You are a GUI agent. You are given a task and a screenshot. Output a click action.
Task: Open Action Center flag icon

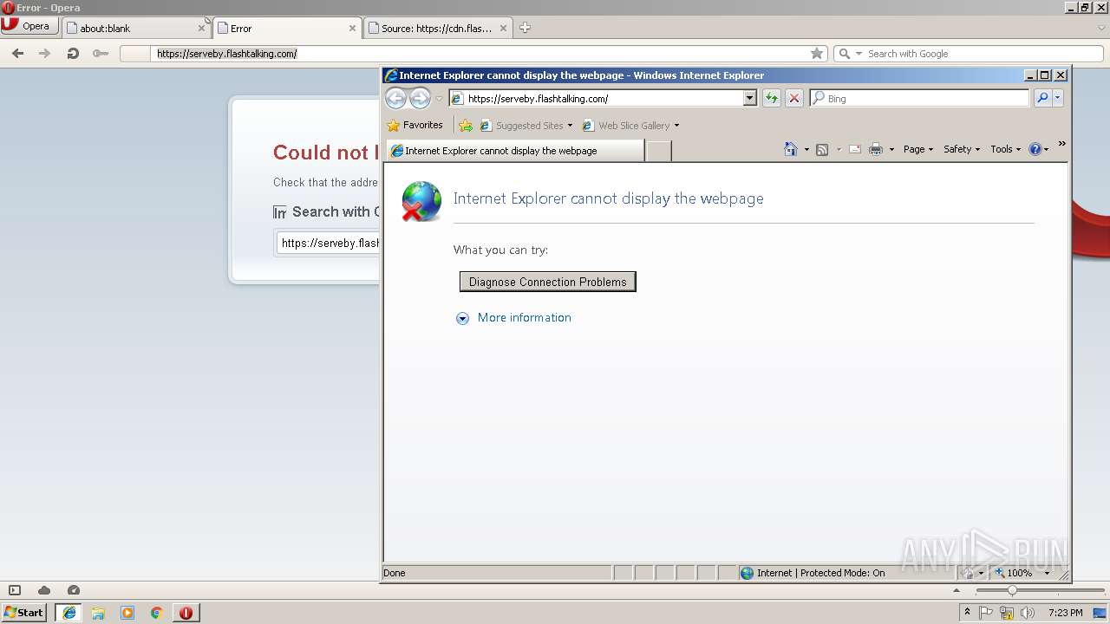987,613
